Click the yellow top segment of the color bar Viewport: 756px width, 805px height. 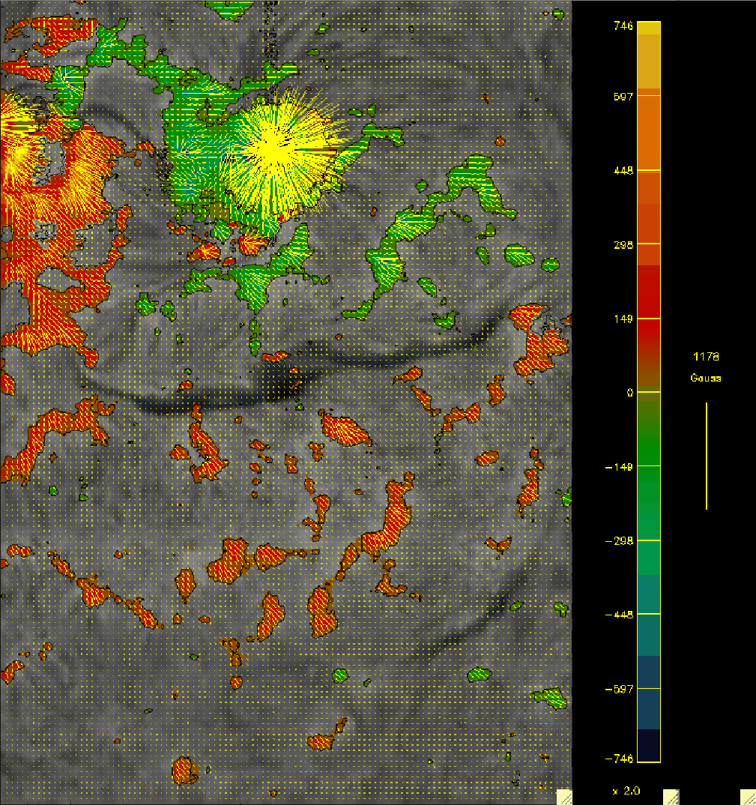coord(649,28)
